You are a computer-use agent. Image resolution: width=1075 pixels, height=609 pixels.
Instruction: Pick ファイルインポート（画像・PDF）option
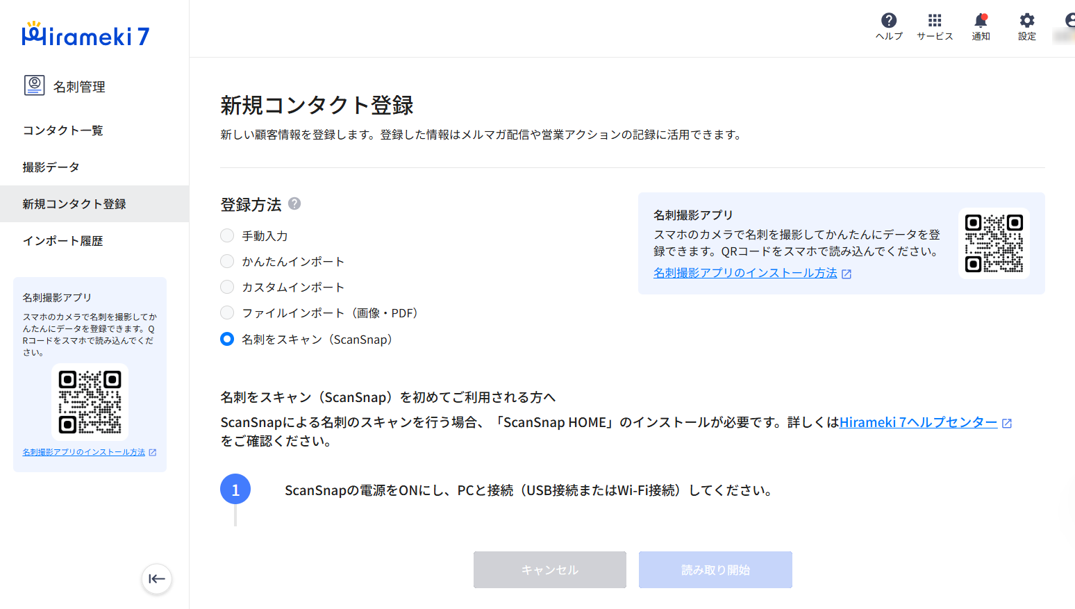click(x=227, y=313)
